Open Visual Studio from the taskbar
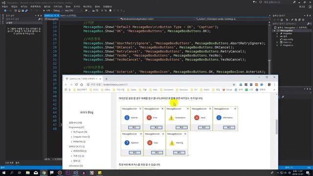 tap(76, 173)
